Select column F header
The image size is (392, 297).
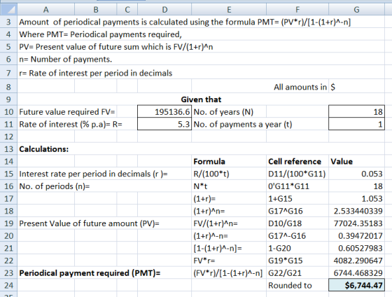297,10
